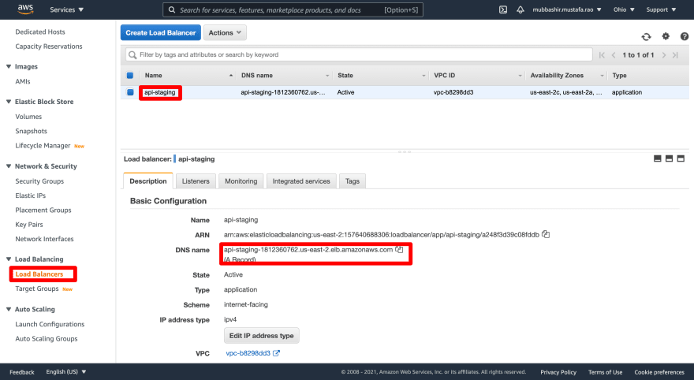Open Launch Configurations in sidebar
The width and height of the screenshot is (694, 380).
50,324
